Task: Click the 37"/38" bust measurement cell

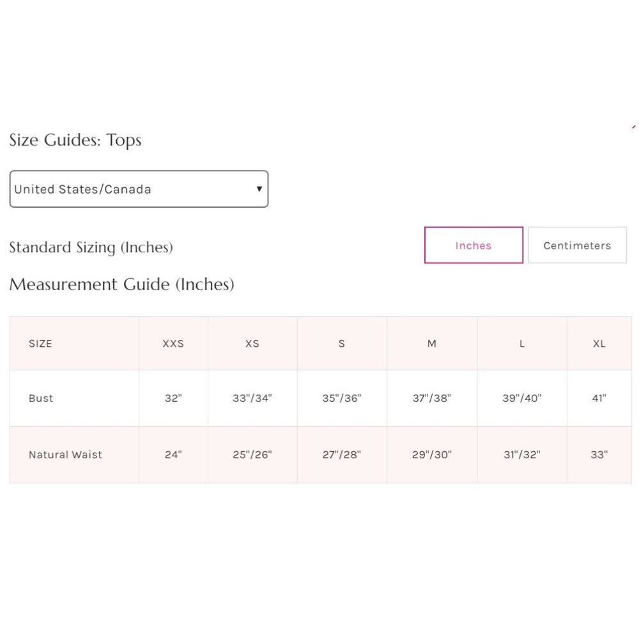Action: 432,398
